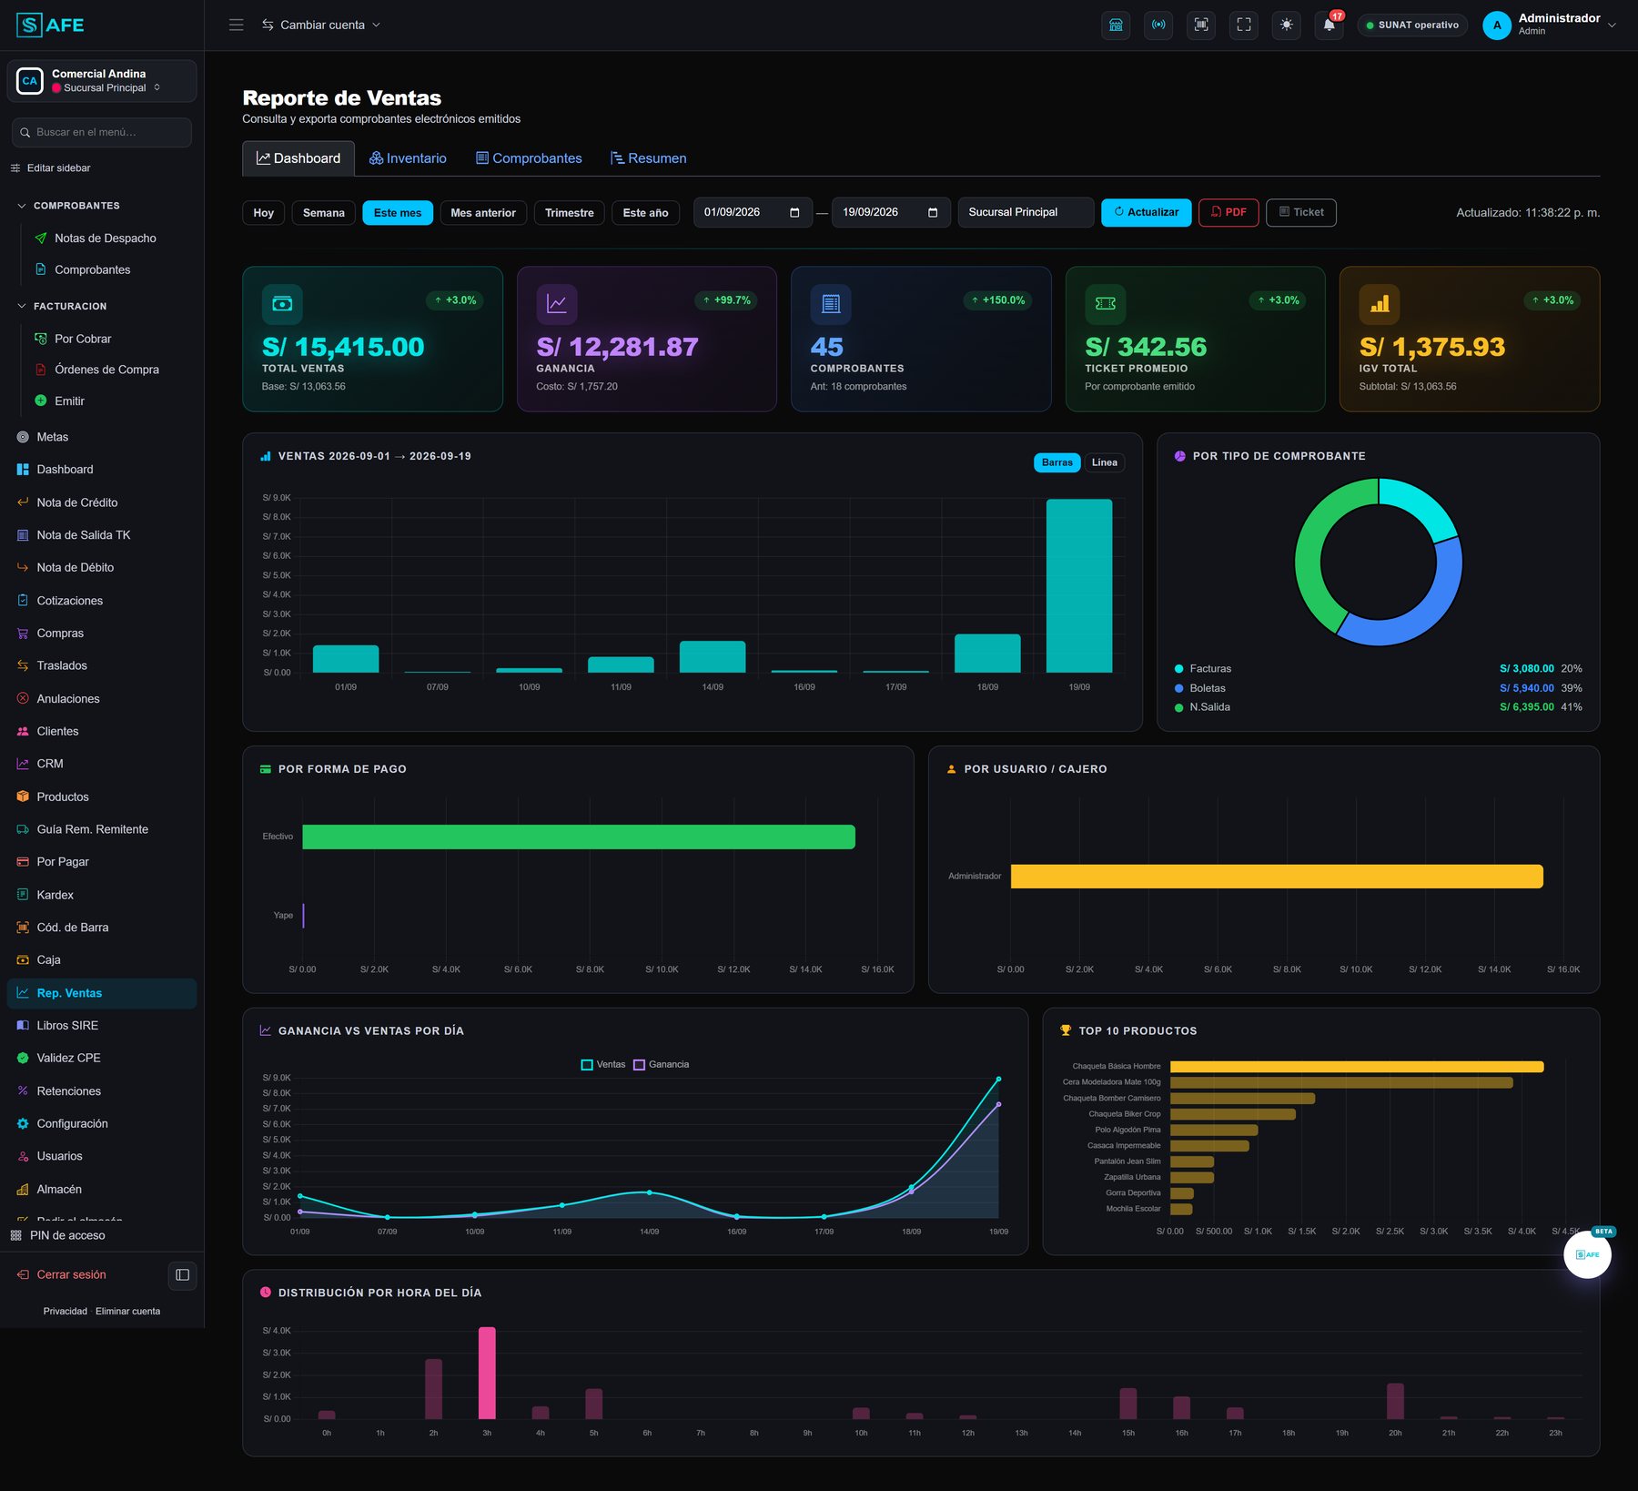The width and height of the screenshot is (1638, 1491).
Task: Open Comercial Andina branch selector
Action: point(102,81)
